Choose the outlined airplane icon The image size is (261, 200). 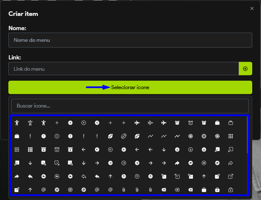tap(150, 123)
